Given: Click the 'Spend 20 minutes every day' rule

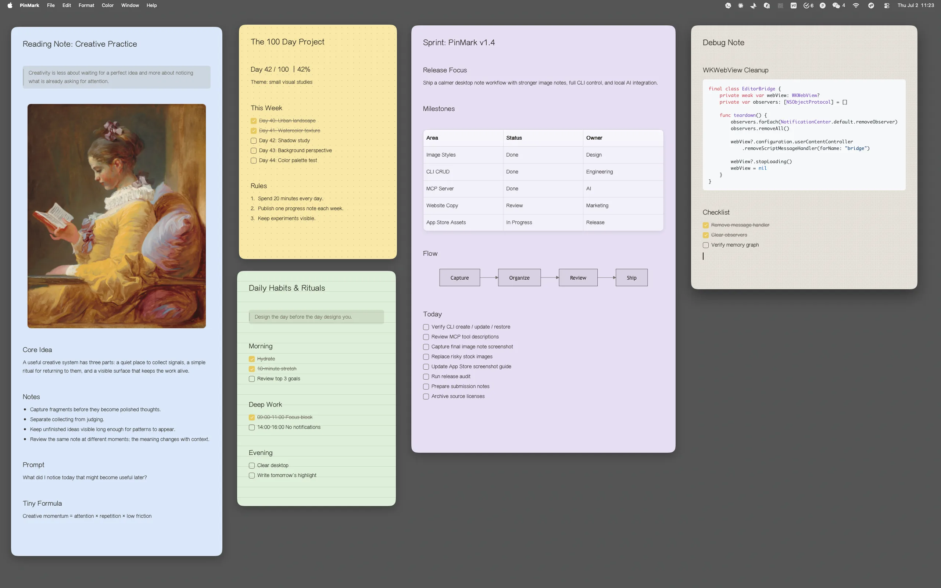Looking at the screenshot, I should pos(290,199).
